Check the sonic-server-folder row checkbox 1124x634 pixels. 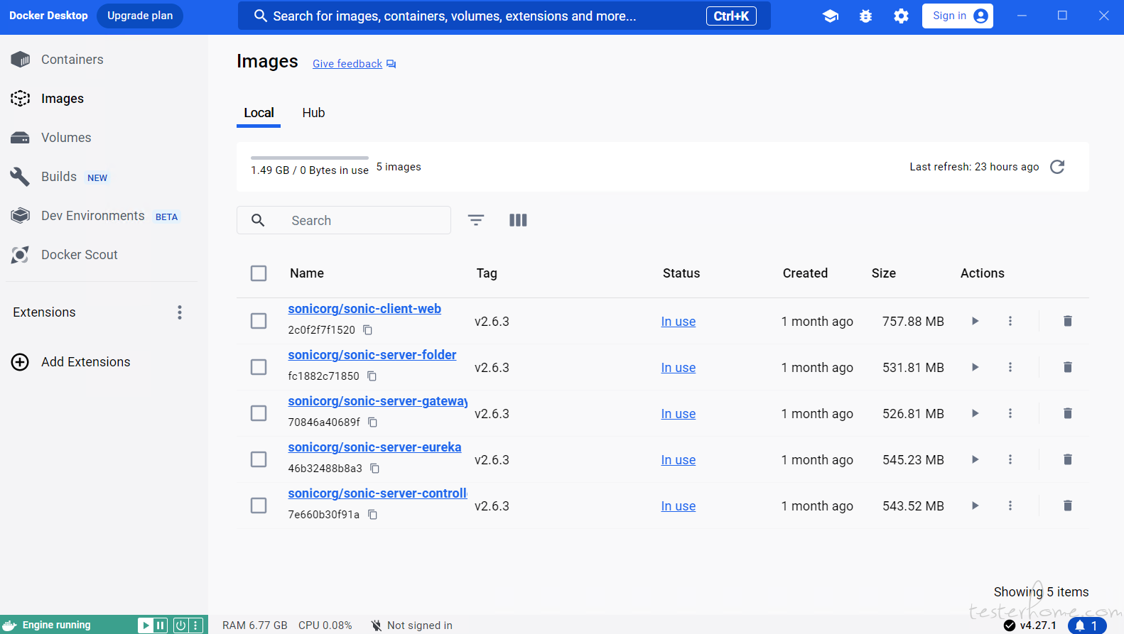259,367
